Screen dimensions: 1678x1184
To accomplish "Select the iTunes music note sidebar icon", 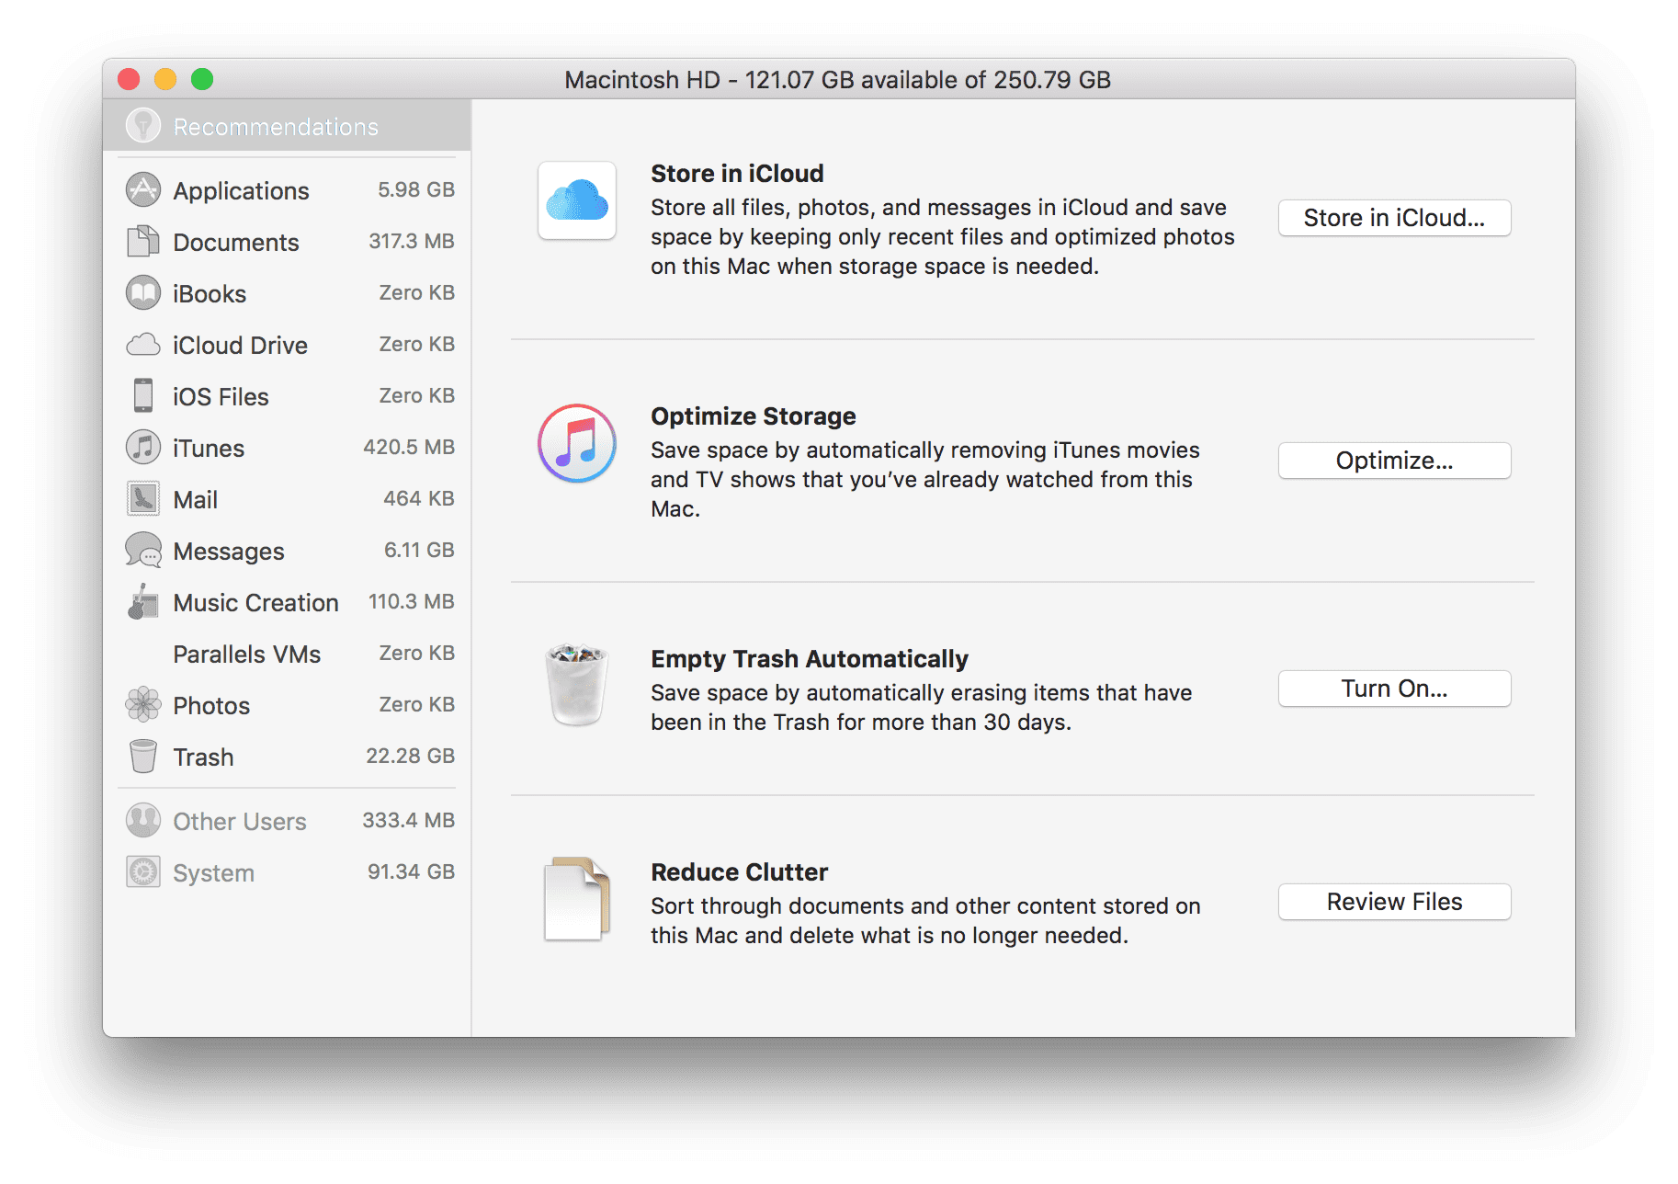I will pyautogui.click(x=142, y=448).
